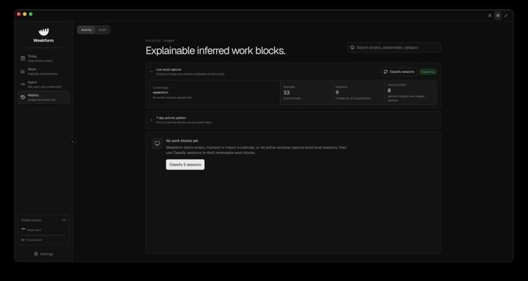Collapse the sidebar with the chevron handle
The height and width of the screenshot is (281, 528).
pyautogui.click(x=73, y=141)
